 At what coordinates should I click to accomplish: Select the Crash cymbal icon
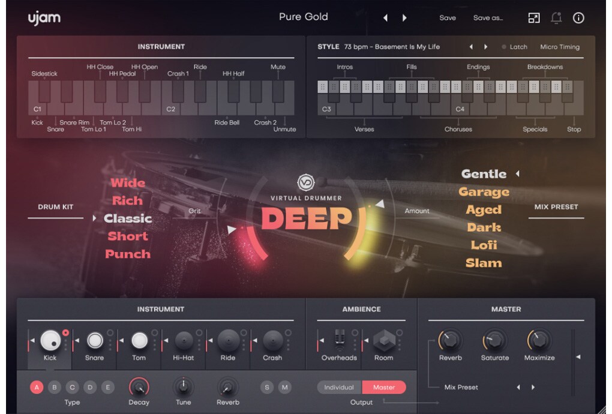point(273,340)
